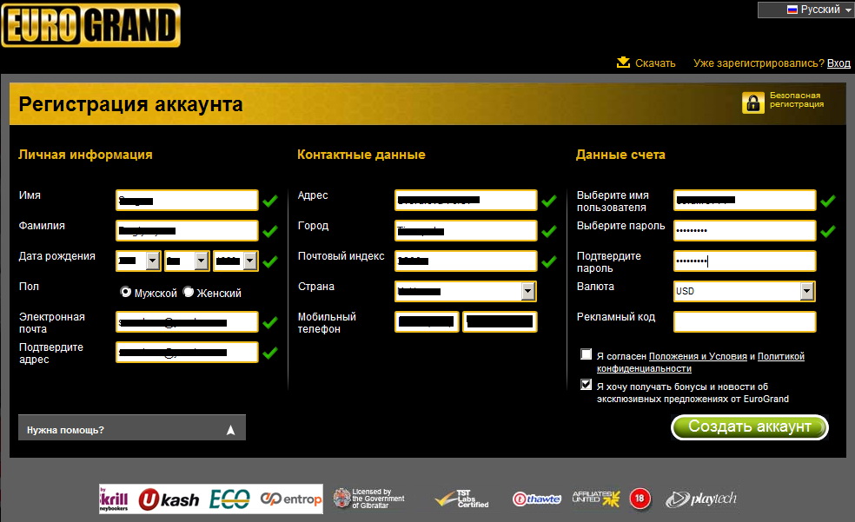This screenshot has width=855, height=522.
Task: Click the Дата рождения label
Action: 56,256
